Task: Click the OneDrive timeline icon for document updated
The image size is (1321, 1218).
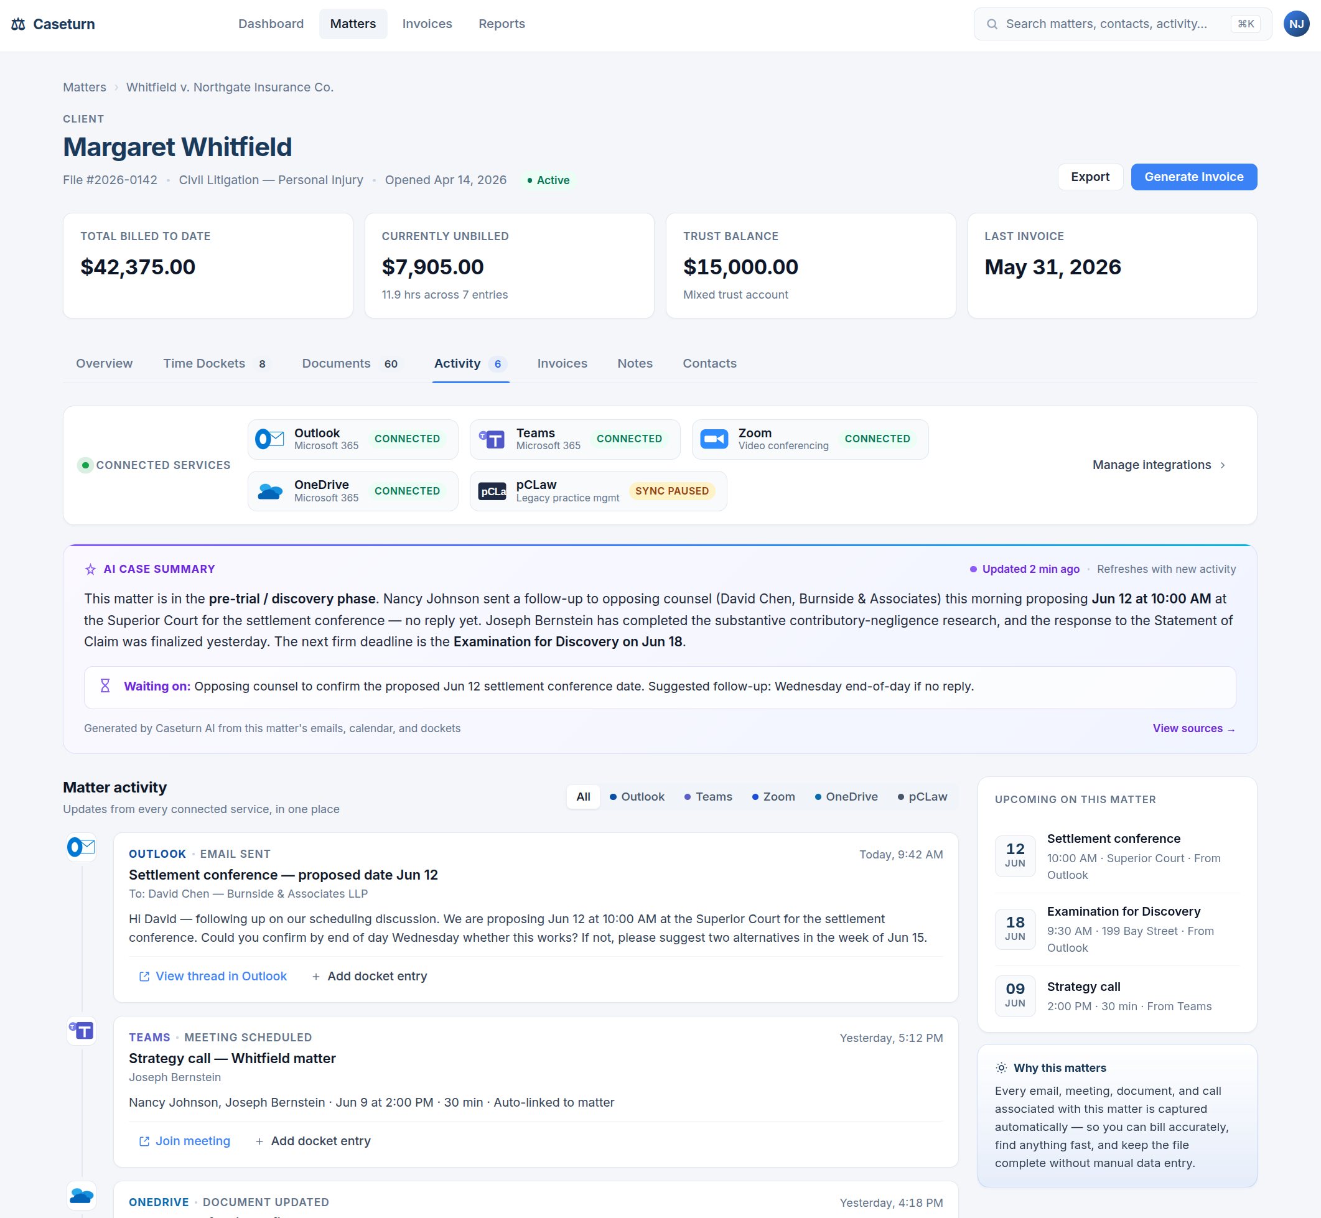Action: pyautogui.click(x=82, y=1196)
